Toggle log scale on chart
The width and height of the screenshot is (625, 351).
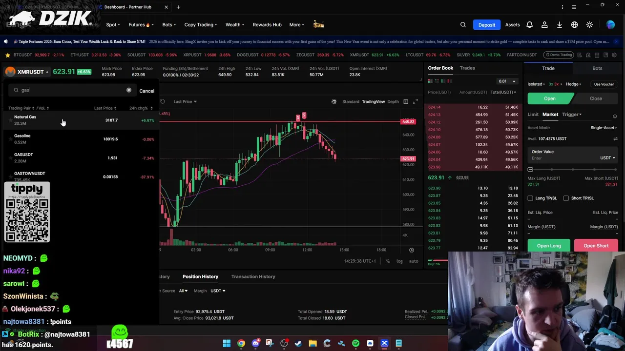[x=399, y=261]
